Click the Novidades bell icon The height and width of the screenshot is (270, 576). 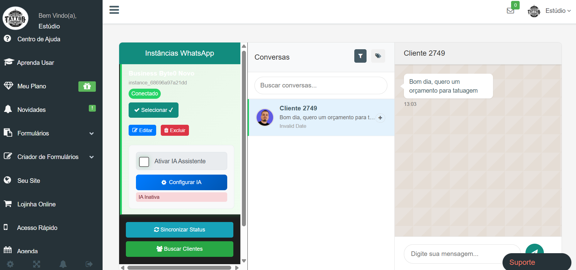click(8, 109)
